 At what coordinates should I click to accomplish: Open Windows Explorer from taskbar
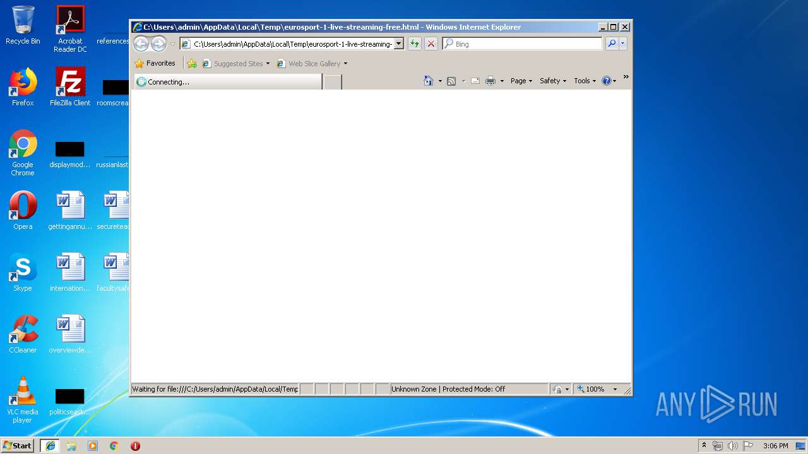click(71, 446)
